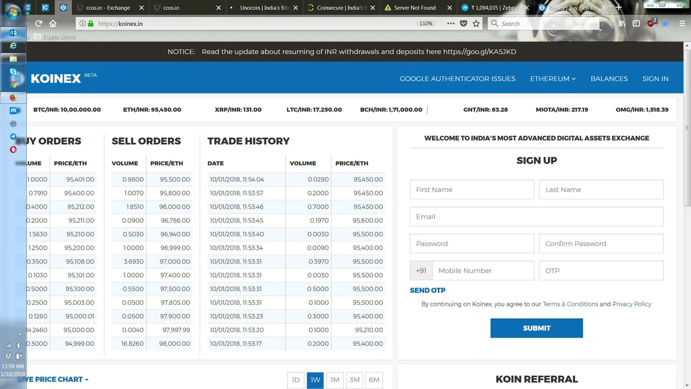The width and height of the screenshot is (691, 389).
Task: Switch to the Unocoin tab
Action: 264,8
